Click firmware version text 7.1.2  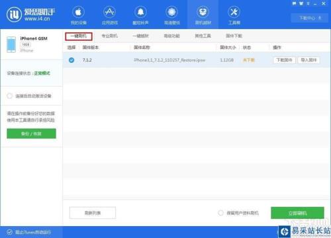coord(87,60)
